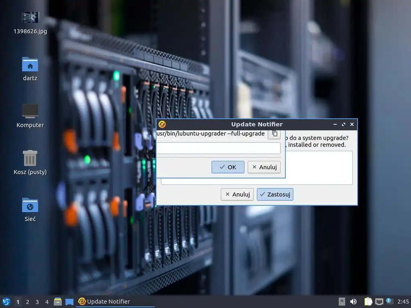Minimize the Update Notifier window
This screenshot has height=308, width=411.
(335, 124)
